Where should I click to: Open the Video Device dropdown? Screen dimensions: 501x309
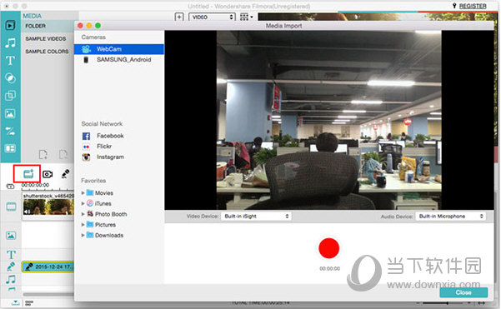[x=256, y=216]
